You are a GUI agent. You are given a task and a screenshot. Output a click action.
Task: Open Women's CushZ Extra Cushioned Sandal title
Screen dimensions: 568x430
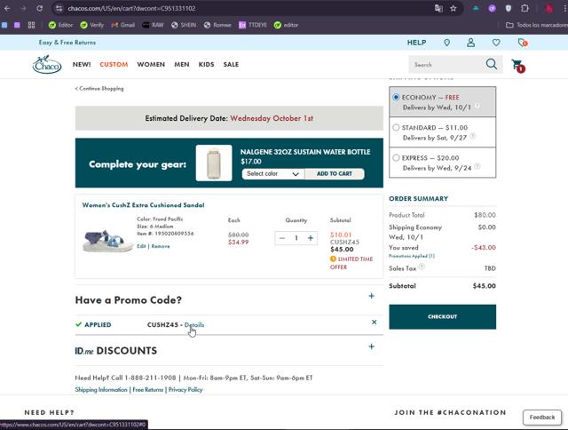pyautogui.click(x=143, y=205)
